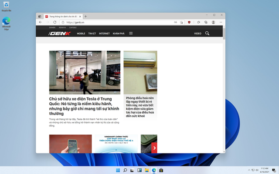The width and height of the screenshot is (279, 174).
Task: Open the TIN ICT menu section
Action: pyautogui.click(x=92, y=33)
